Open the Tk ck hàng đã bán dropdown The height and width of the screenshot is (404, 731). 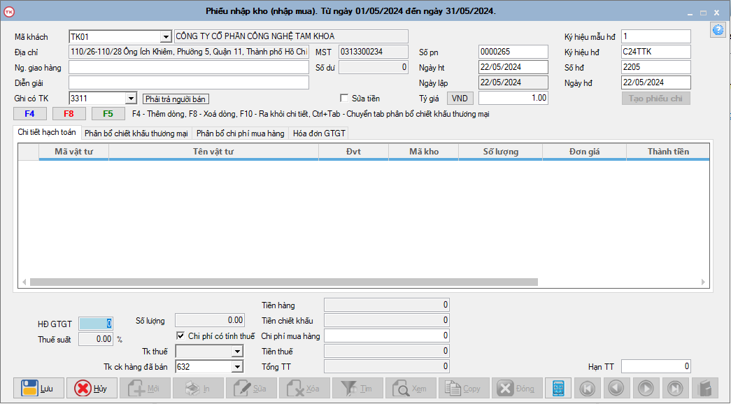(236, 367)
